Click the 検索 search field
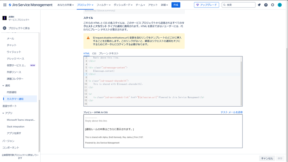The height and width of the screenshot is (162, 288). (238, 5)
